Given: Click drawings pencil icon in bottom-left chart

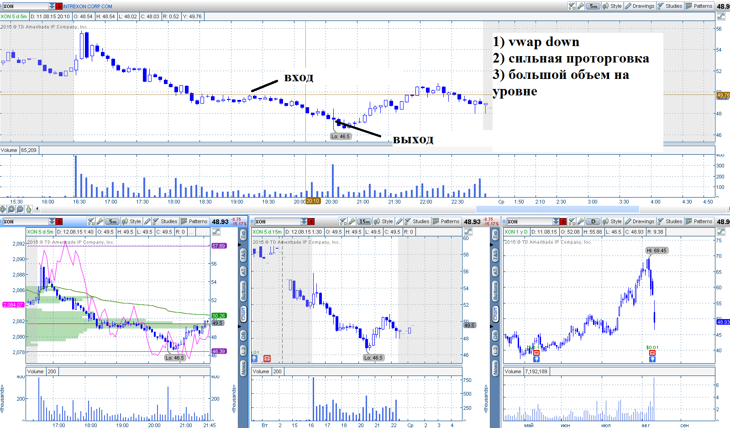Looking at the screenshot, I should click(x=147, y=221).
